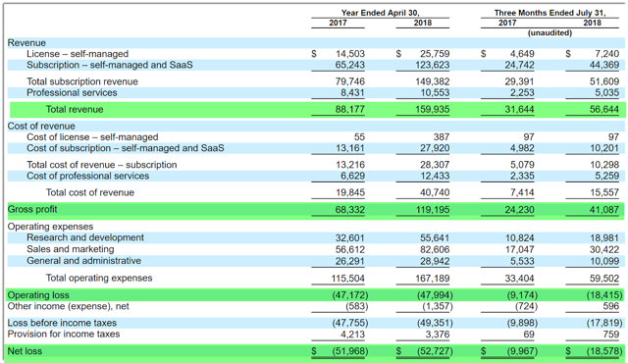Click quarterly subscription value 44,369
Image resolution: width=628 pixels, height=363 pixels.
pos(604,65)
